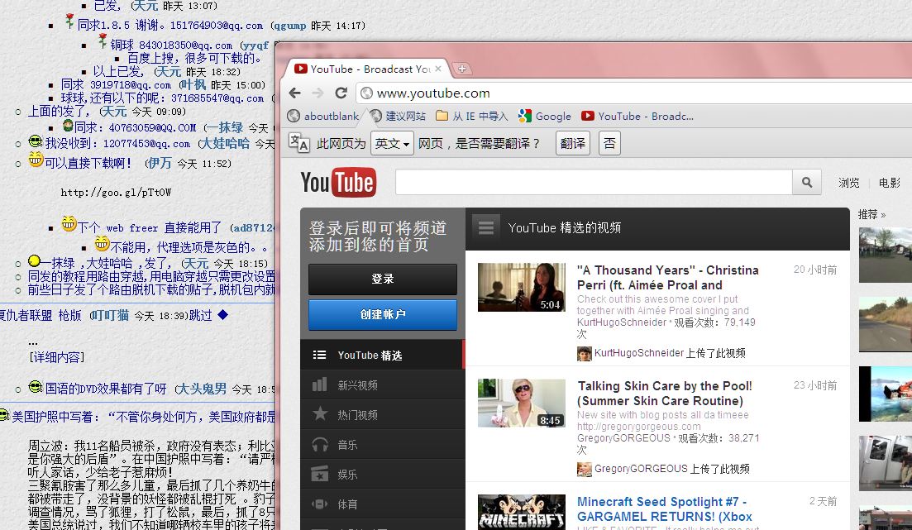The width and height of the screenshot is (912, 530).
Task: Click the YouTube 精选 list icon
Action: click(x=319, y=355)
